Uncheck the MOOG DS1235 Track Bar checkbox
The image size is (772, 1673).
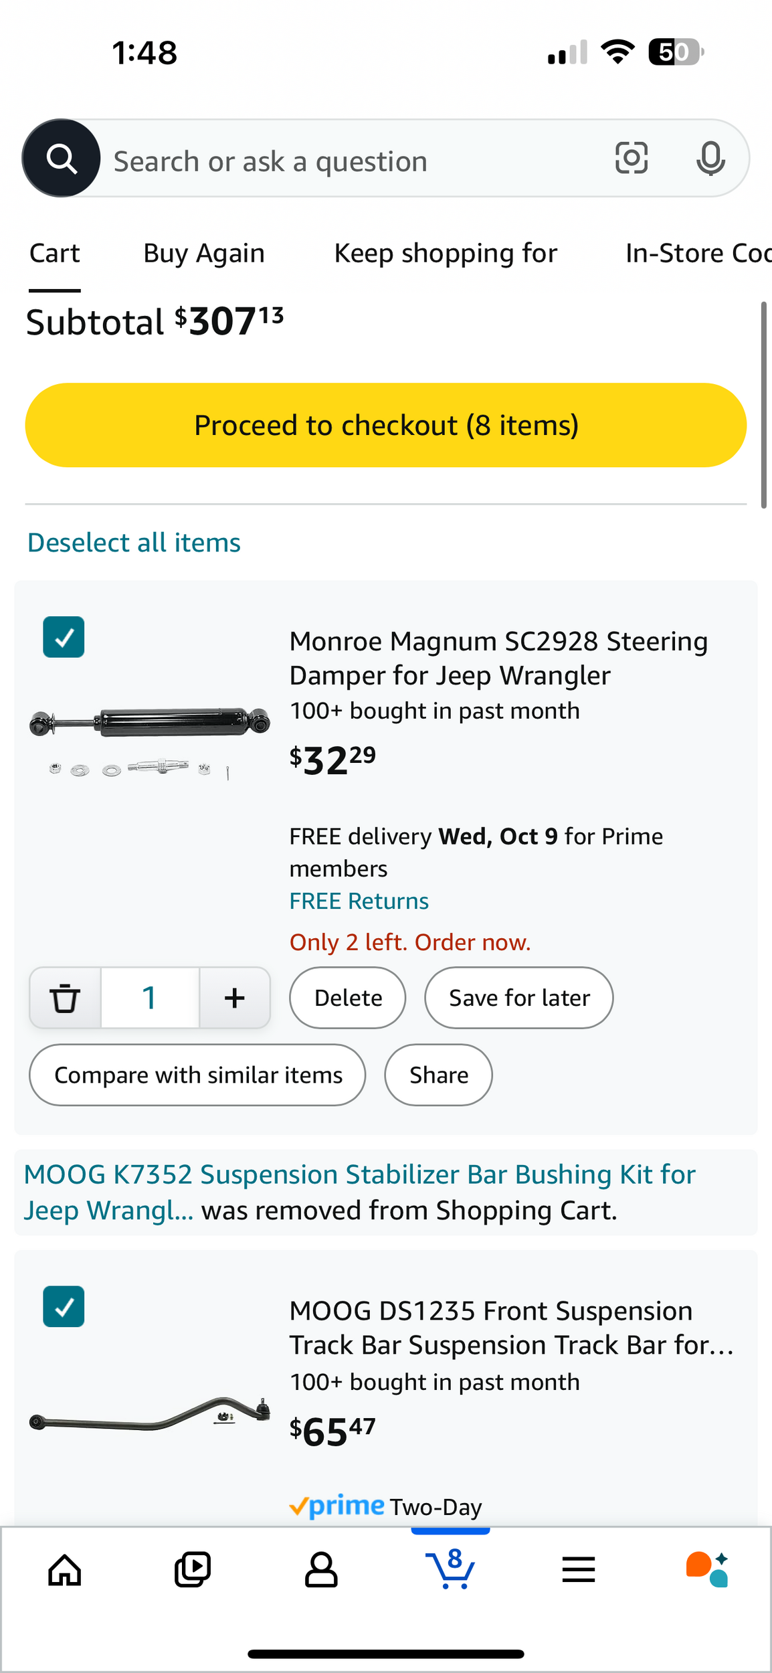(x=64, y=1306)
